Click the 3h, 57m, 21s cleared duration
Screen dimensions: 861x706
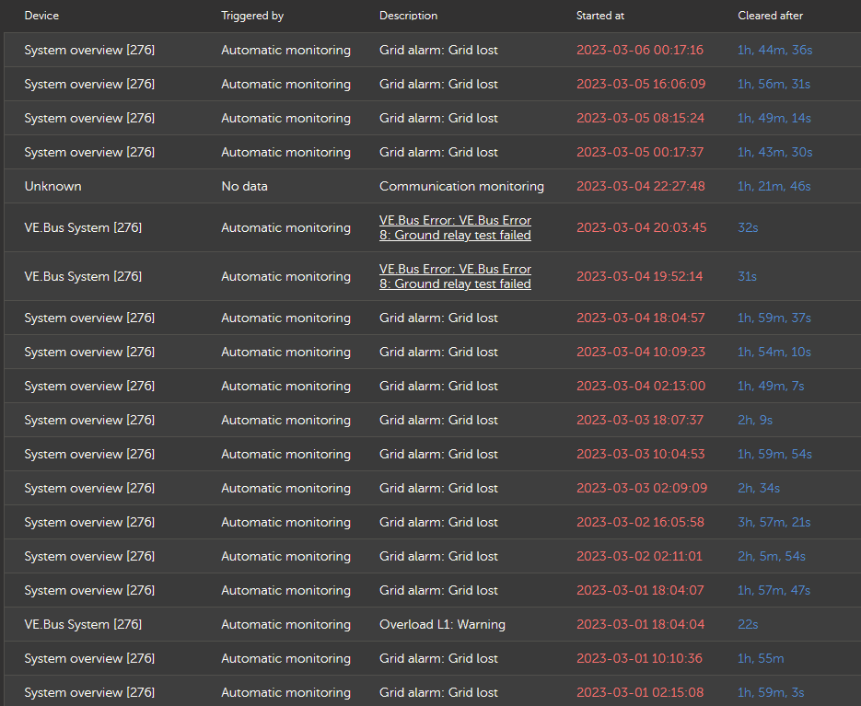[x=774, y=522]
